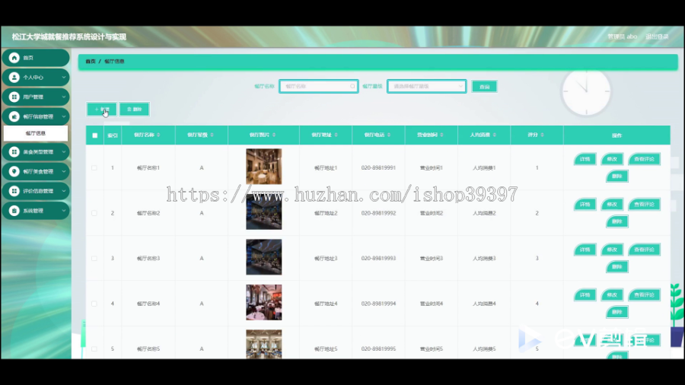Viewport: 685px width, 385px height.
Task: Click 修改 button for row 2
Action: coord(612,204)
